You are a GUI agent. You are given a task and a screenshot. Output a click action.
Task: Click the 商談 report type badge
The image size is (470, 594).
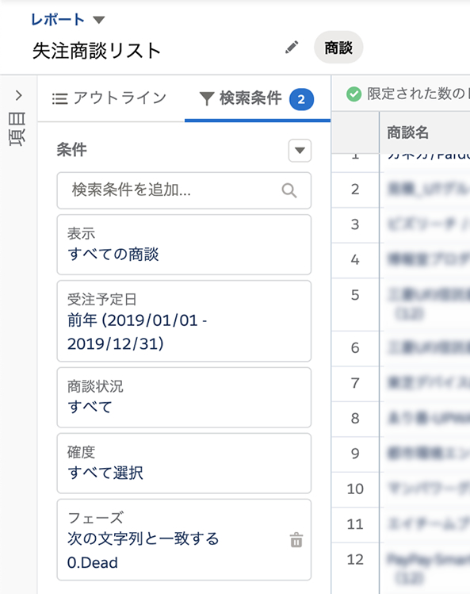coord(338,48)
